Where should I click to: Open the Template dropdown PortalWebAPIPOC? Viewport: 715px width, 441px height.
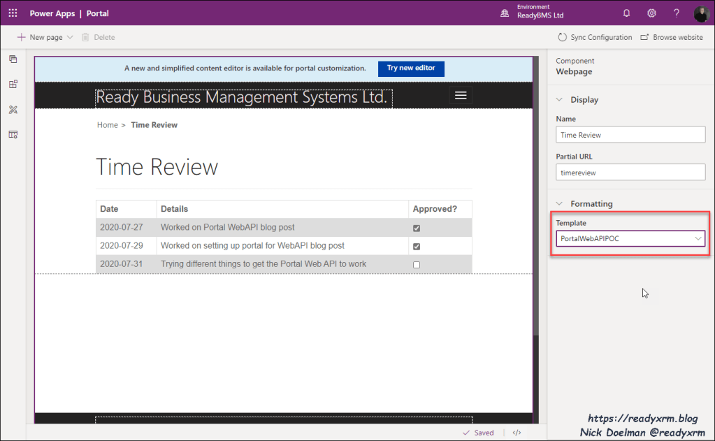630,239
